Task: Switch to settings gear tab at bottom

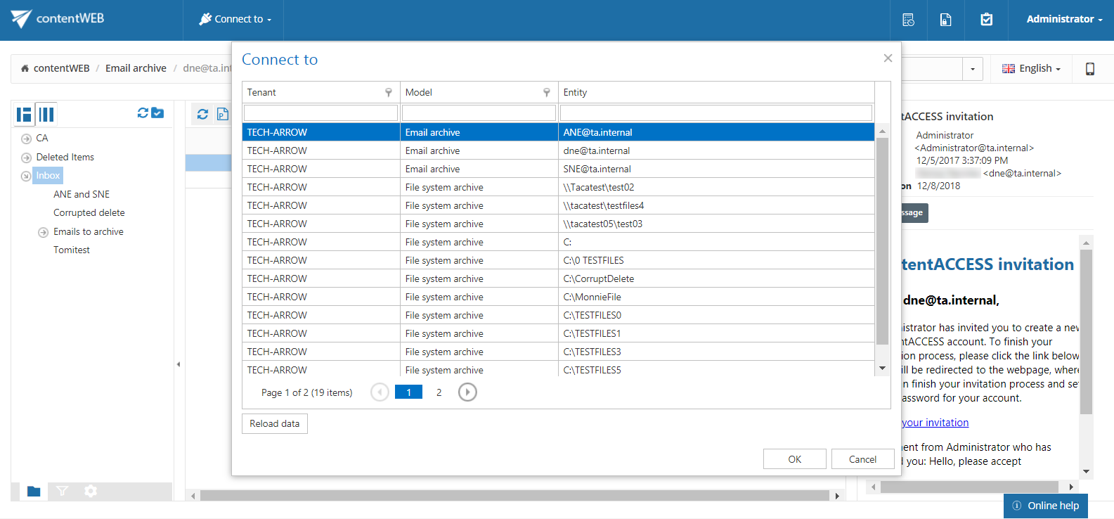Action: click(91, 491)
